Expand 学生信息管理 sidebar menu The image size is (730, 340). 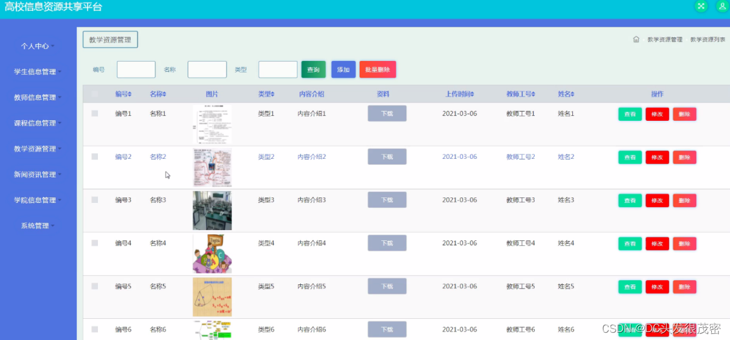(x=38, y=72)
